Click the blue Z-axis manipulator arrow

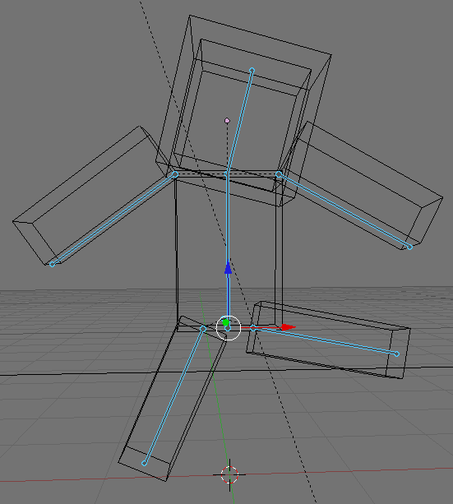[x=228, y=268]
